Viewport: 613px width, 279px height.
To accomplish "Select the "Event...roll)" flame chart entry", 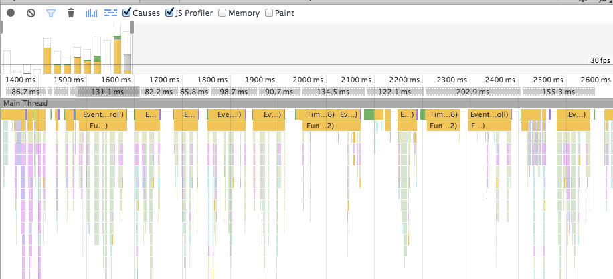I will click(102, 114).
